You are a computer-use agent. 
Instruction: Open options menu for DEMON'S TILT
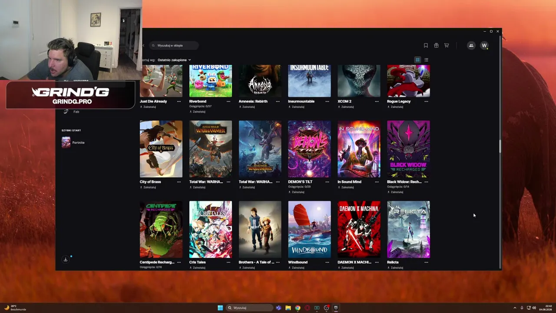click(327, 182)
